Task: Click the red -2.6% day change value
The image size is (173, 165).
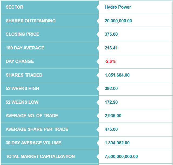Action: (110, 61)
